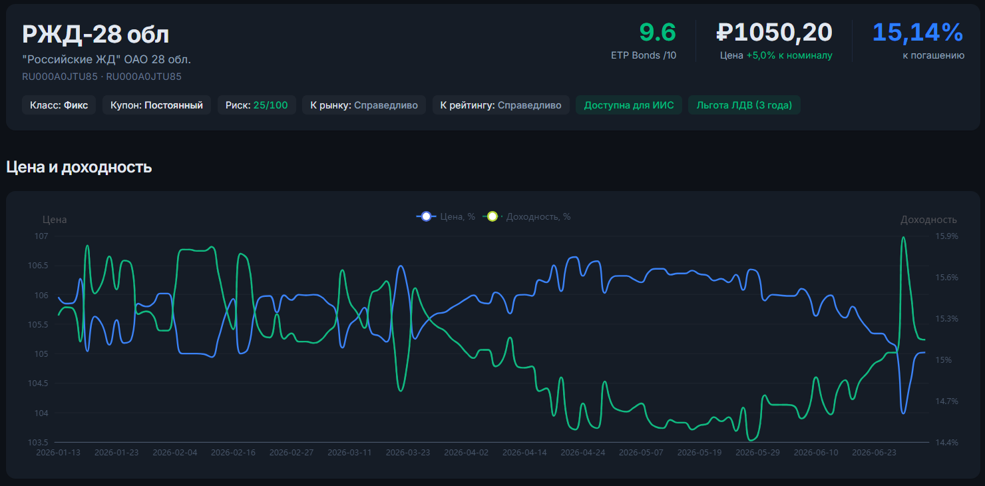Click the blue price legend marker circle
This screenshot has height=486, width=985.
click(426, 216)
